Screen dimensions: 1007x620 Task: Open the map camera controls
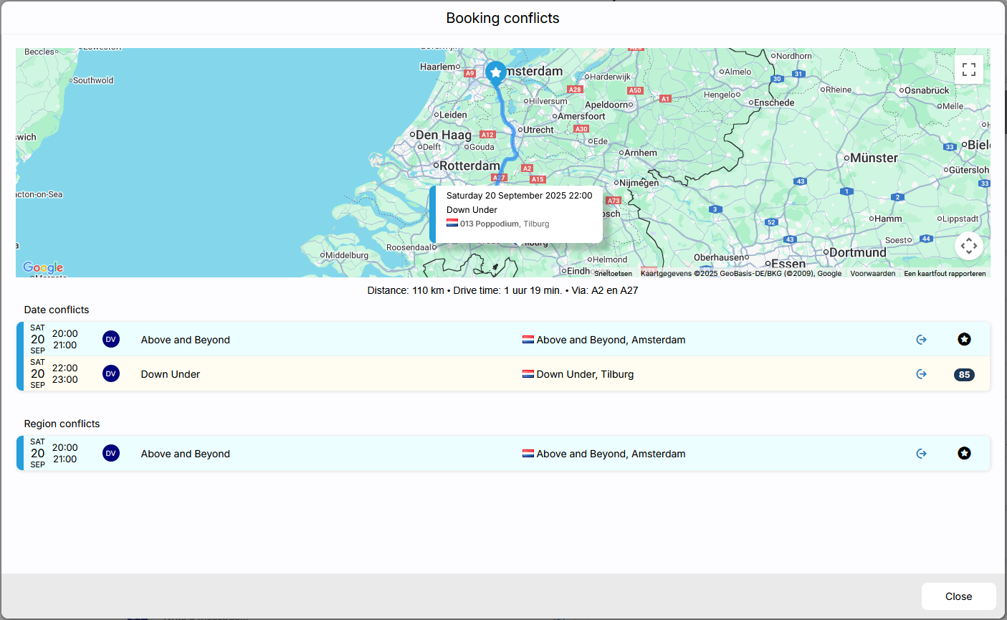(x=969, y=246)
